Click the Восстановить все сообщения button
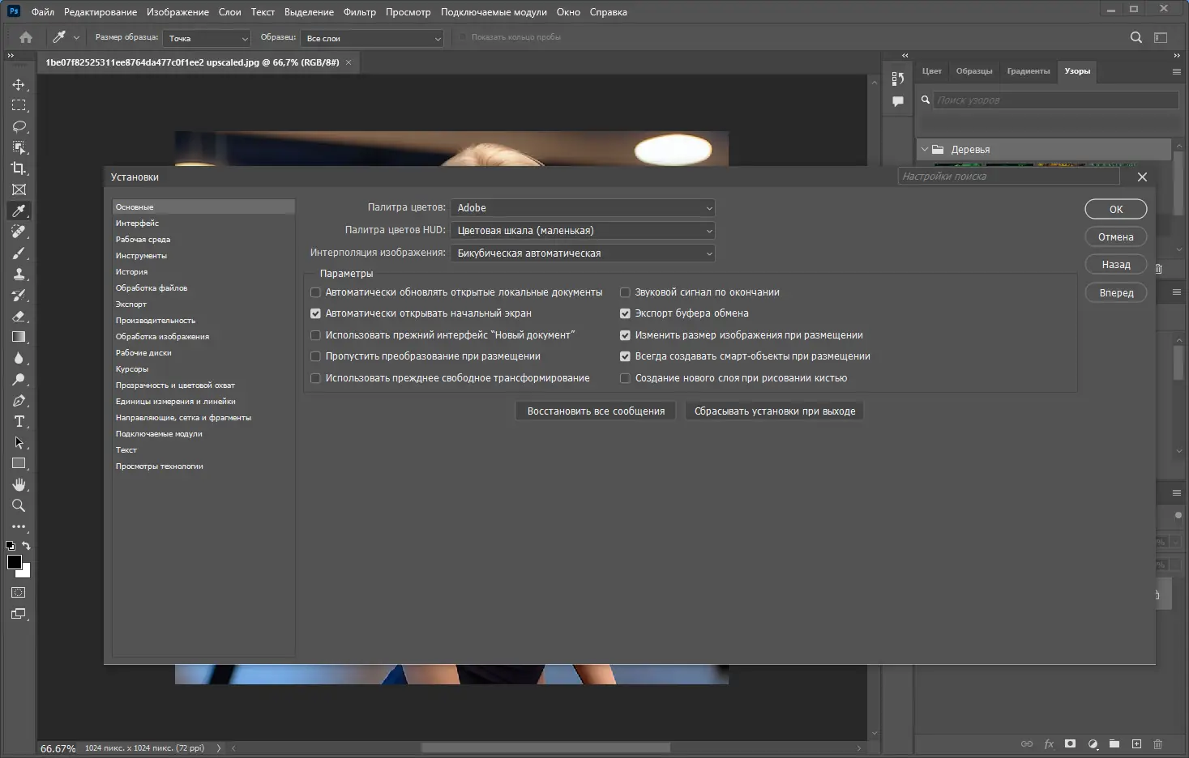 596,411
